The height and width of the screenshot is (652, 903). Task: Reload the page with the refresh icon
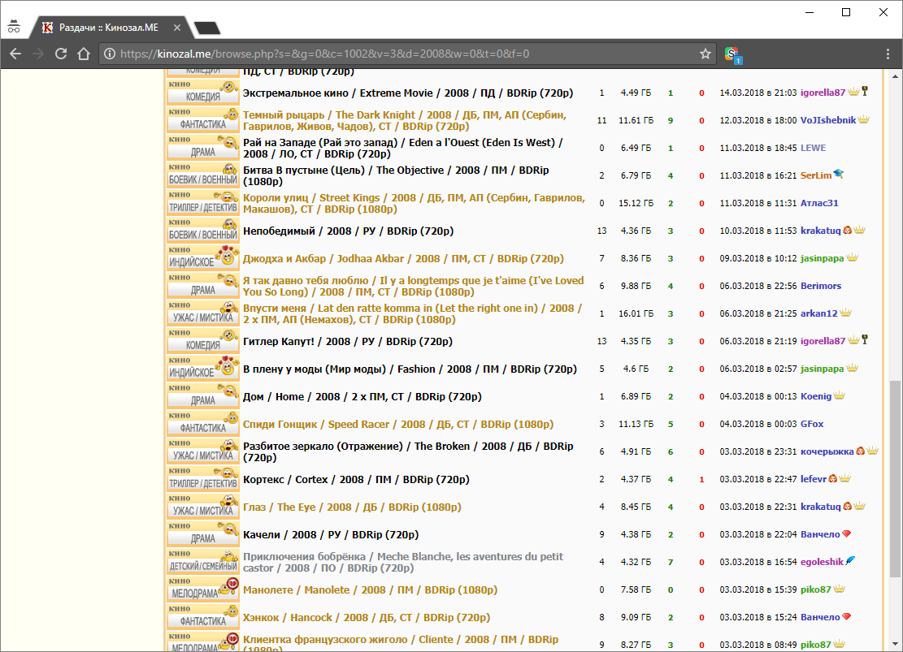point(60,54)
